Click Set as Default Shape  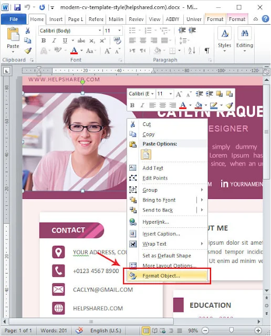click(167, 256)
